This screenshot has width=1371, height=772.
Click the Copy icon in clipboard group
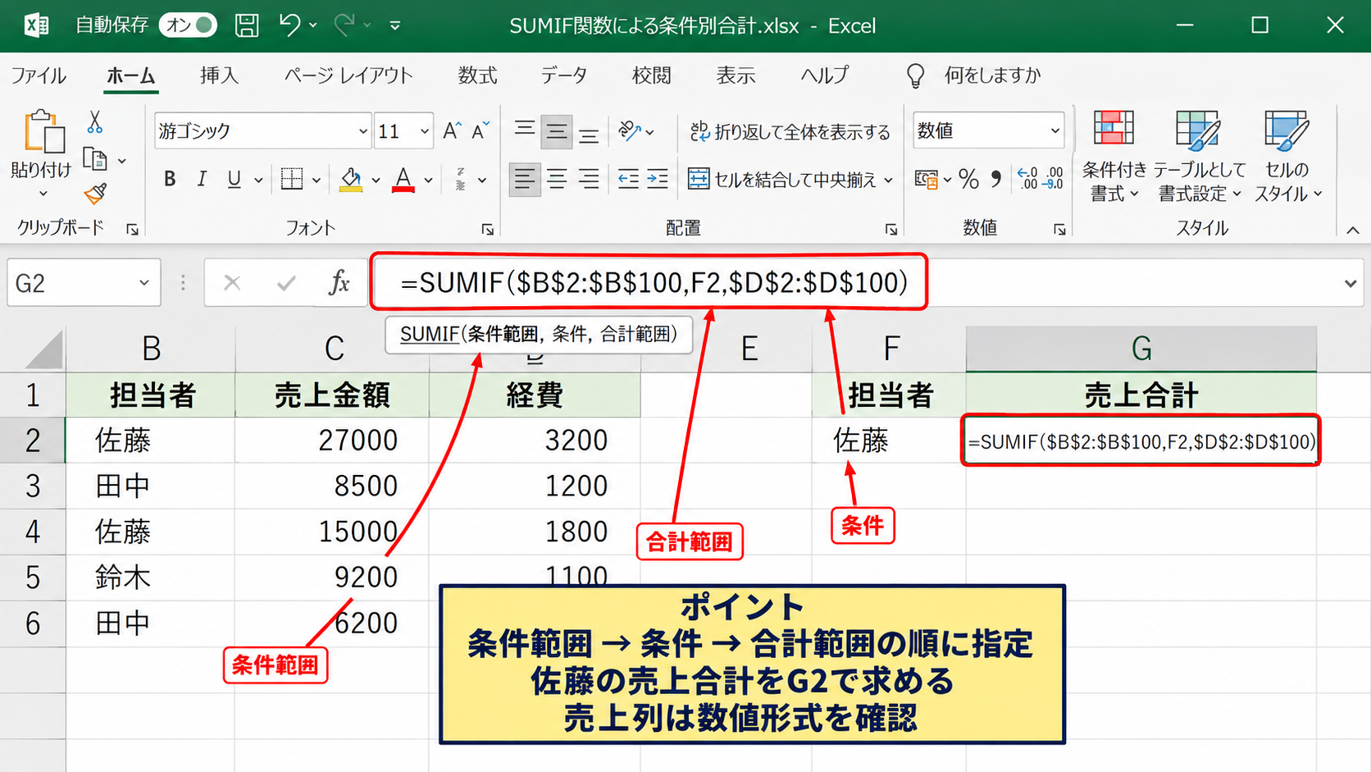pyautogui.click(x=95, y=159)
